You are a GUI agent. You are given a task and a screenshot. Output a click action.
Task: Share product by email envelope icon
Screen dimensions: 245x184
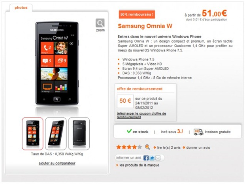click(158, 158)
